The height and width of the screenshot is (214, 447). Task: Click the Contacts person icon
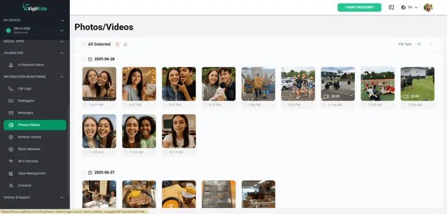pos(11,186)
